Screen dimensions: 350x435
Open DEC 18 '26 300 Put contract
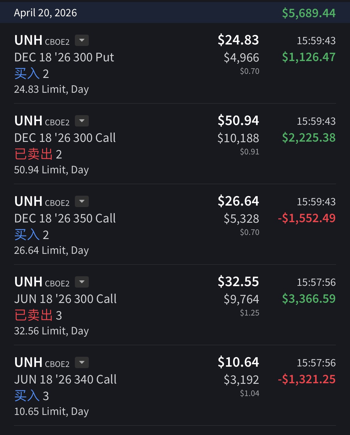coord(64,57)
